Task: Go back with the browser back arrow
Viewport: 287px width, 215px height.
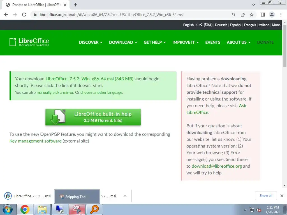Action: [6, 15]
